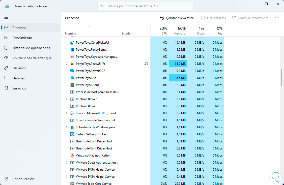The image size is (284, 185).
Task: Click the PowerToys.ColorPickerUI process icon
Action: 72,43
